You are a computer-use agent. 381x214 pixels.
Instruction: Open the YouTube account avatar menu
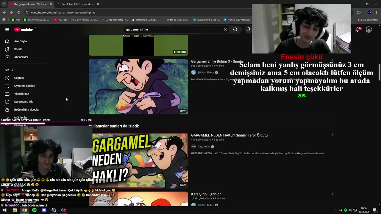pyautogui.click(x=369, y=29)
